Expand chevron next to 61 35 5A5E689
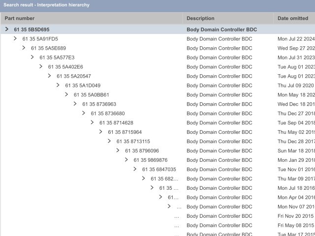 pos(24,48)
